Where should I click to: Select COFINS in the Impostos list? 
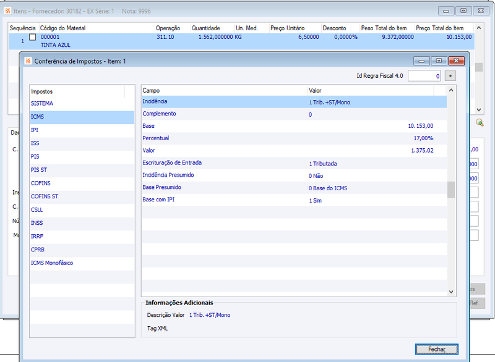82,183
